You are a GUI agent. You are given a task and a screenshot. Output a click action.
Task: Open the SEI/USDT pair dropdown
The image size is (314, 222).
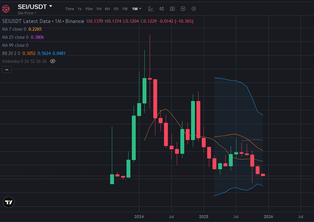click(50, 6)
